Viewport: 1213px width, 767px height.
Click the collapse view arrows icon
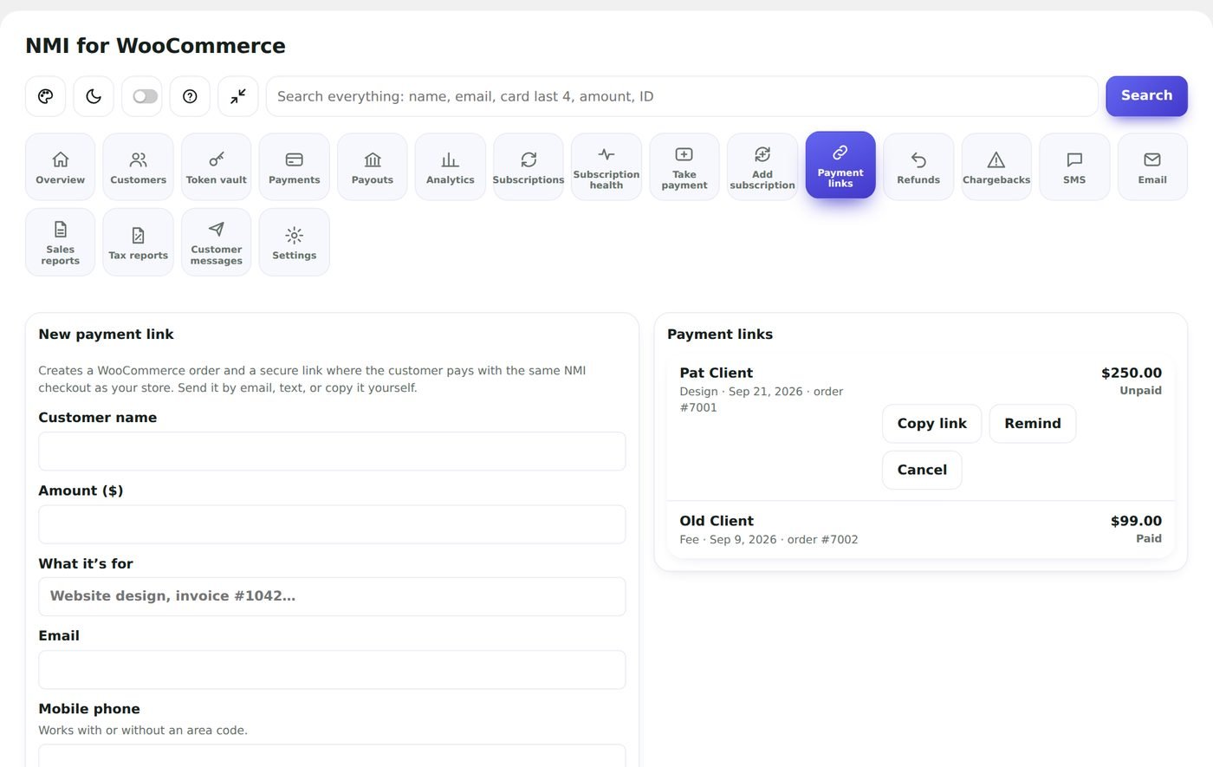point(238,96)
